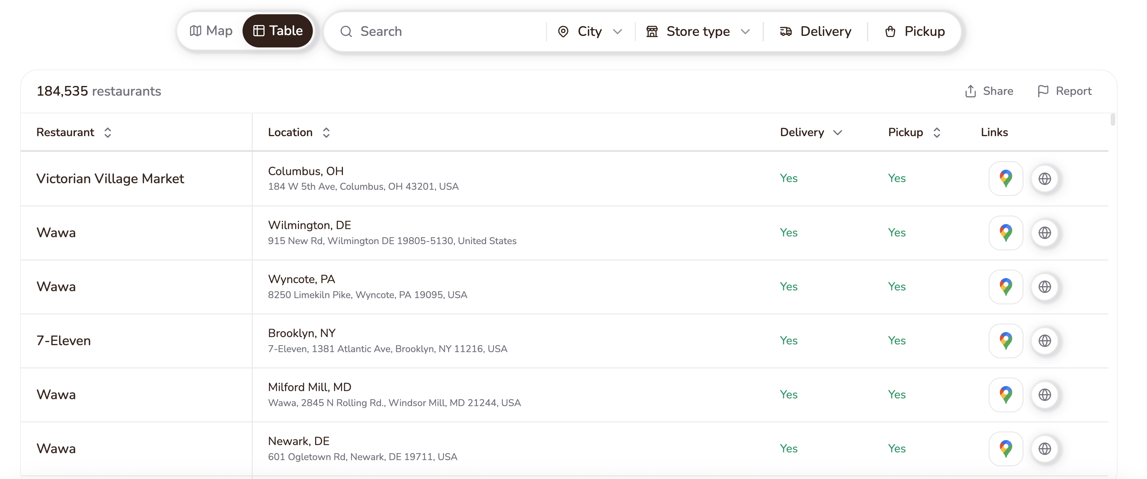
Task: Click the Share button
Action: coord(989,91)
